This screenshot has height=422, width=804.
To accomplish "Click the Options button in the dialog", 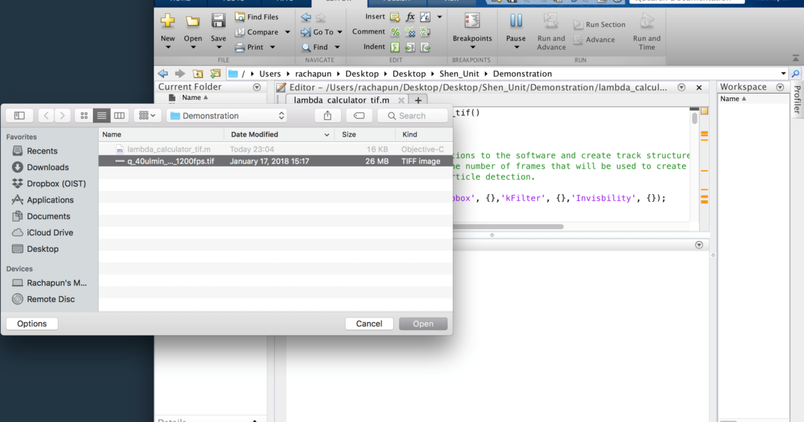I will [31, 324].
